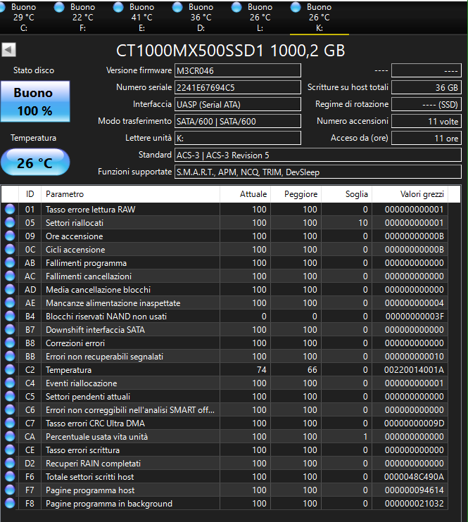Click the Lettere unità field K:
468x522 pixels.
(x=238, y=138)
